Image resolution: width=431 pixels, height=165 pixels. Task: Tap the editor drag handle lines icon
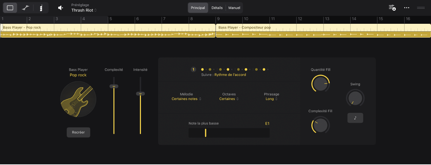pos(421,8)
